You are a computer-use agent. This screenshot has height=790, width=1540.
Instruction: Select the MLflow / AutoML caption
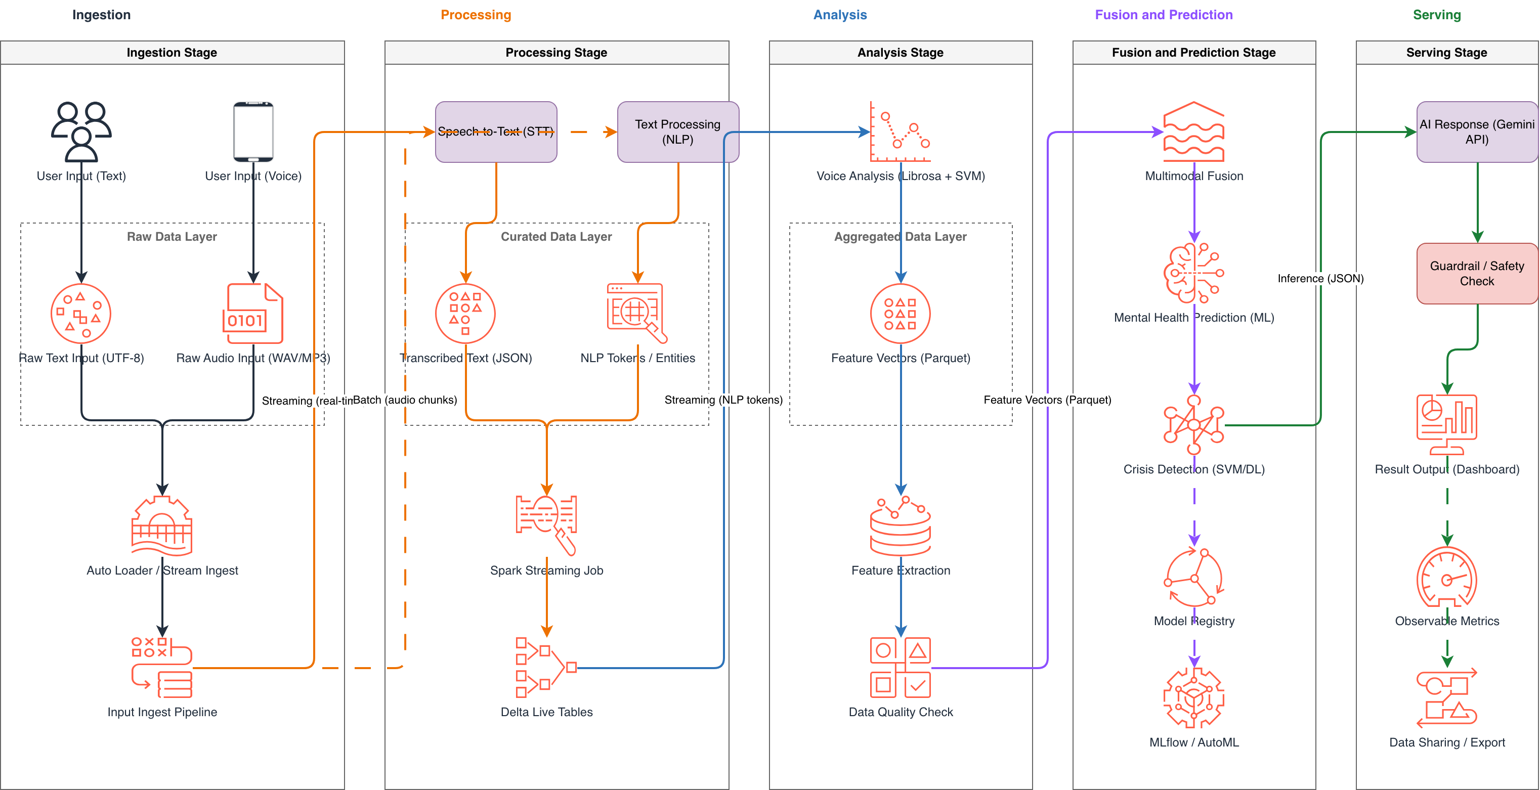tap(1194, 742)
